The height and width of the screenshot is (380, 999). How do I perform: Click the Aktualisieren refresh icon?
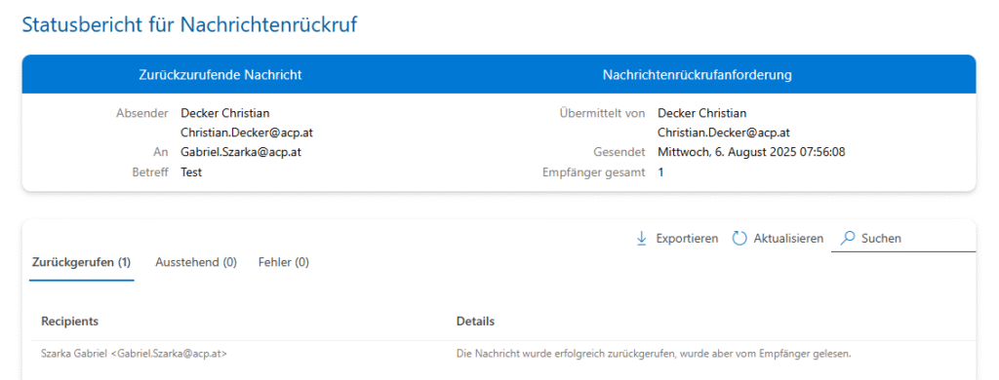(x=739, y=239)
